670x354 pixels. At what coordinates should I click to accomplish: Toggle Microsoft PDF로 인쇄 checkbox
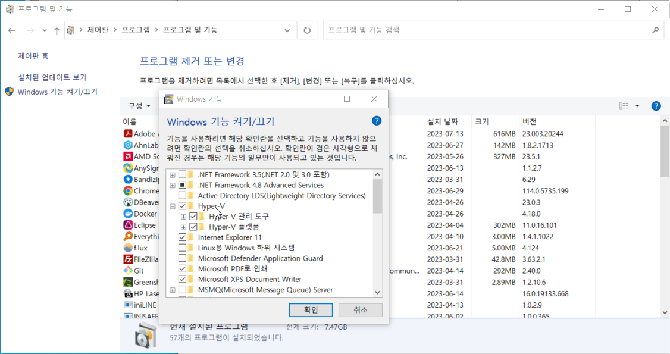(183, 268)
